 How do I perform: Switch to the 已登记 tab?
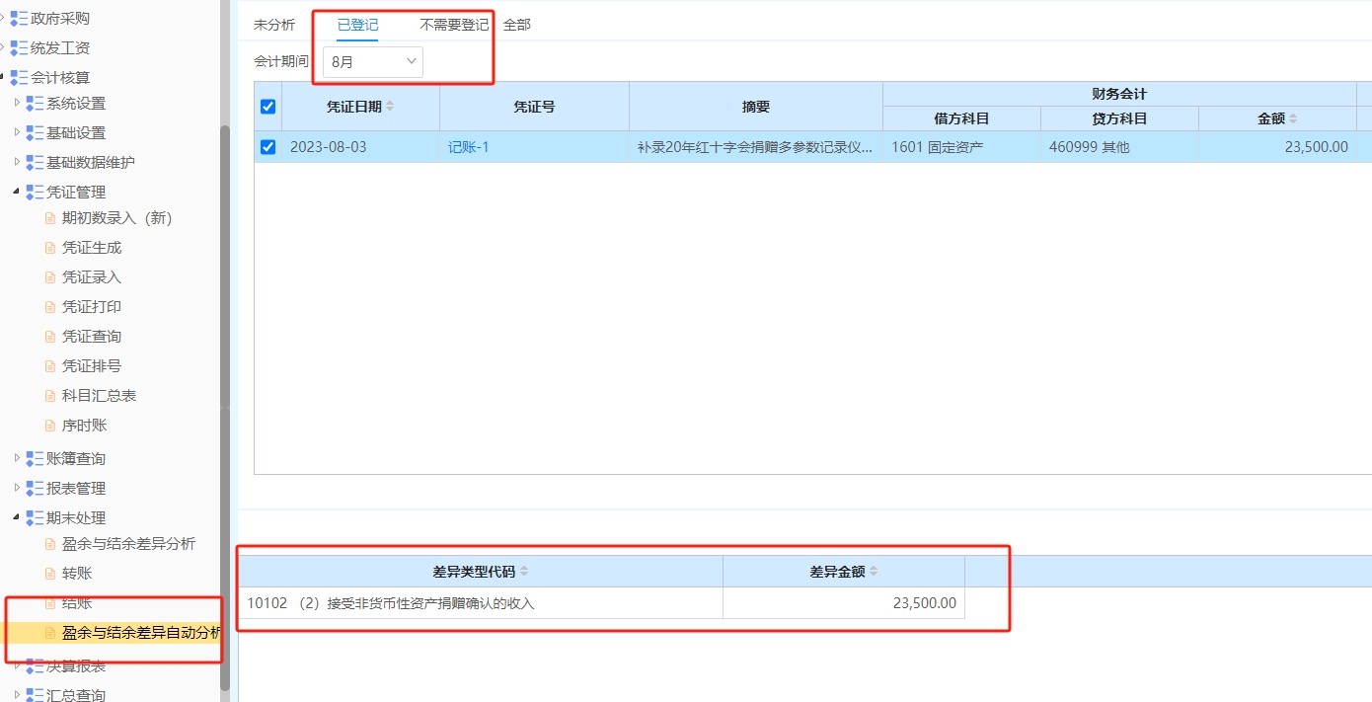(x=357, y=26)
